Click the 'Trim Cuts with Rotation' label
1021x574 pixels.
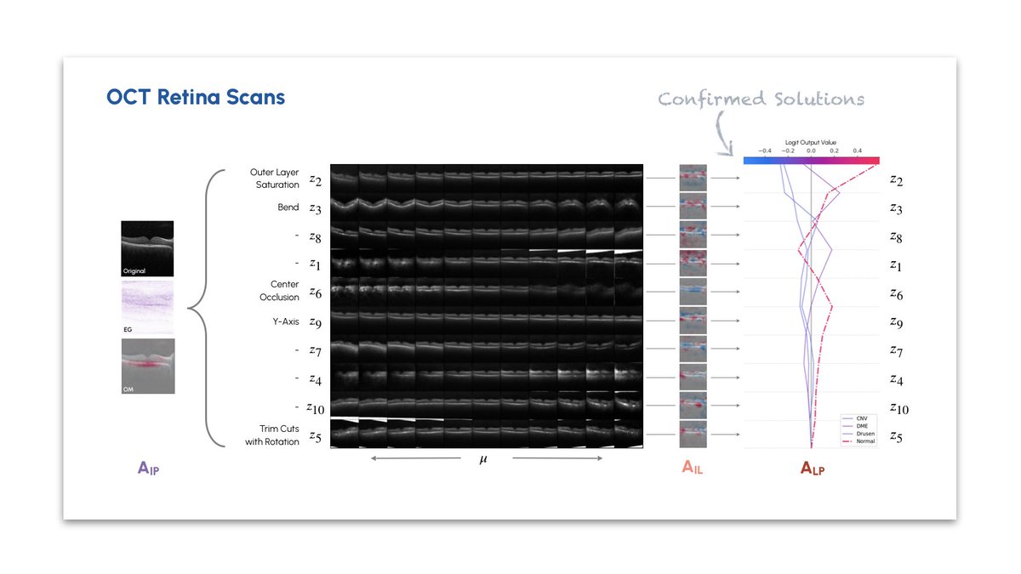272,435
